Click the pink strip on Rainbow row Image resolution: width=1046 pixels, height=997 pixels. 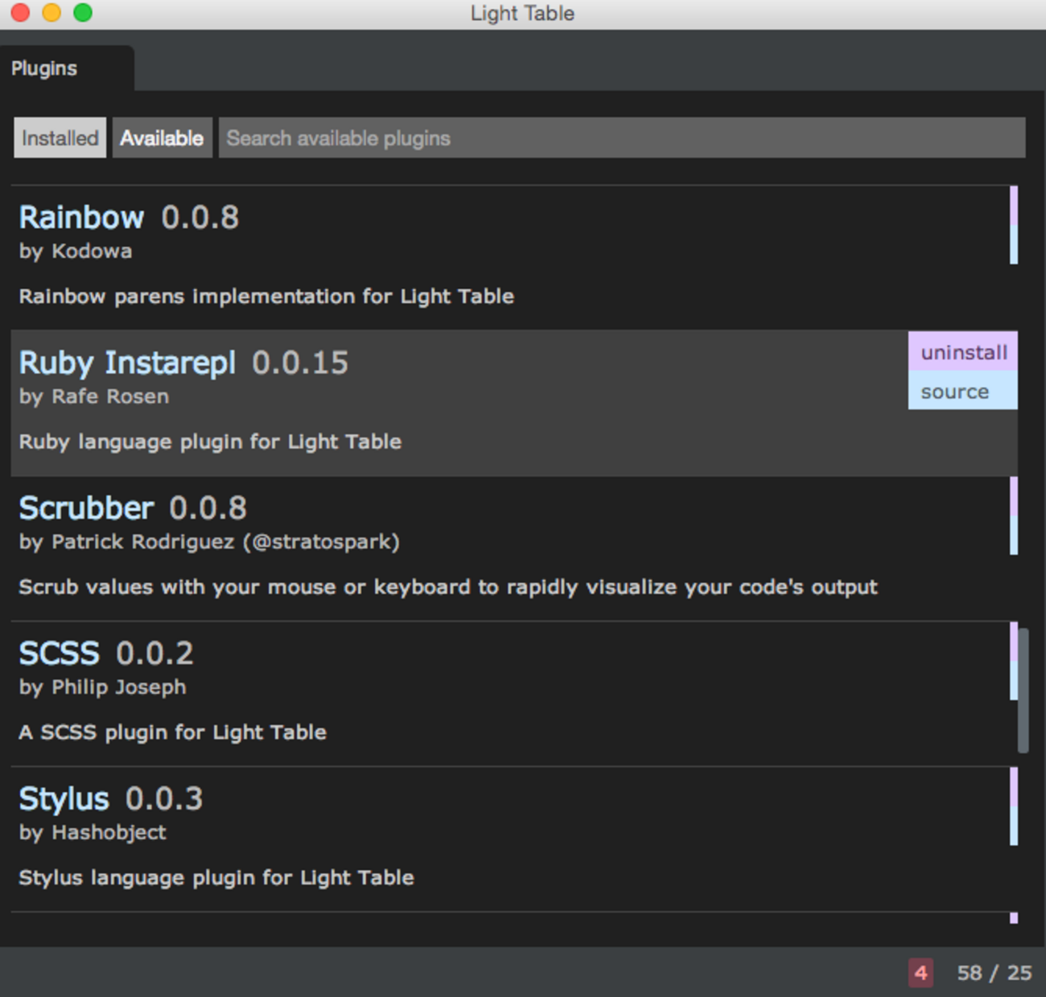click(1014, 205)
